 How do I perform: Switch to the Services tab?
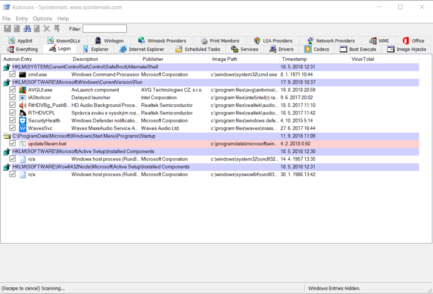click(244, 49)
